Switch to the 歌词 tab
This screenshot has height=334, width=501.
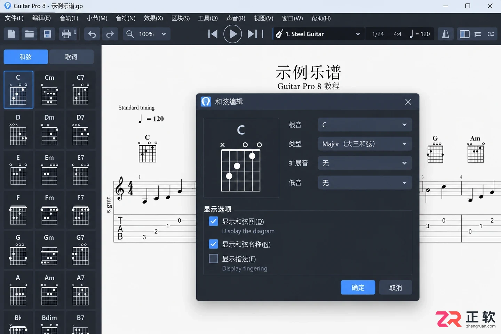coord(71,57)
